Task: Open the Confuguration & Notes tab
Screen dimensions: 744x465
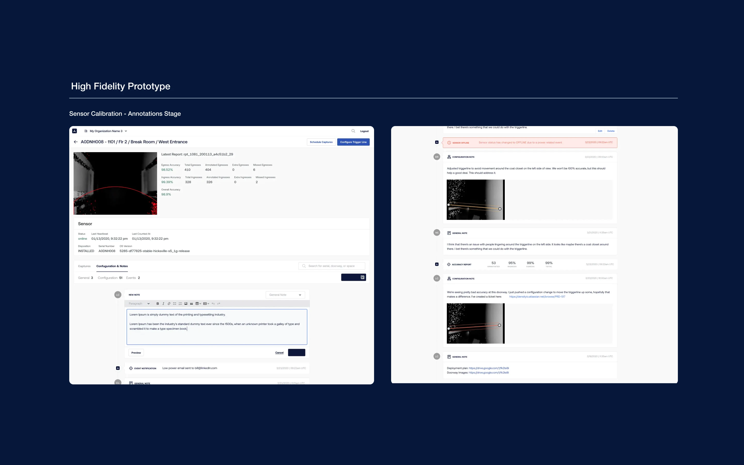Action: [x=112, y=266]
